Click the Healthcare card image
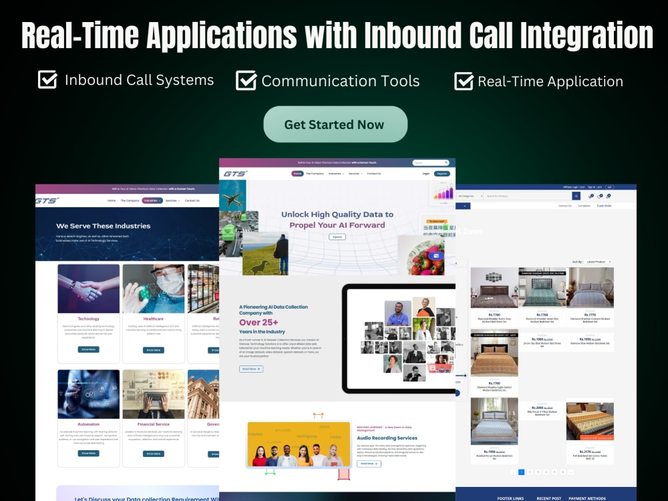The image size is (668, 501). [x=154, y=289]
